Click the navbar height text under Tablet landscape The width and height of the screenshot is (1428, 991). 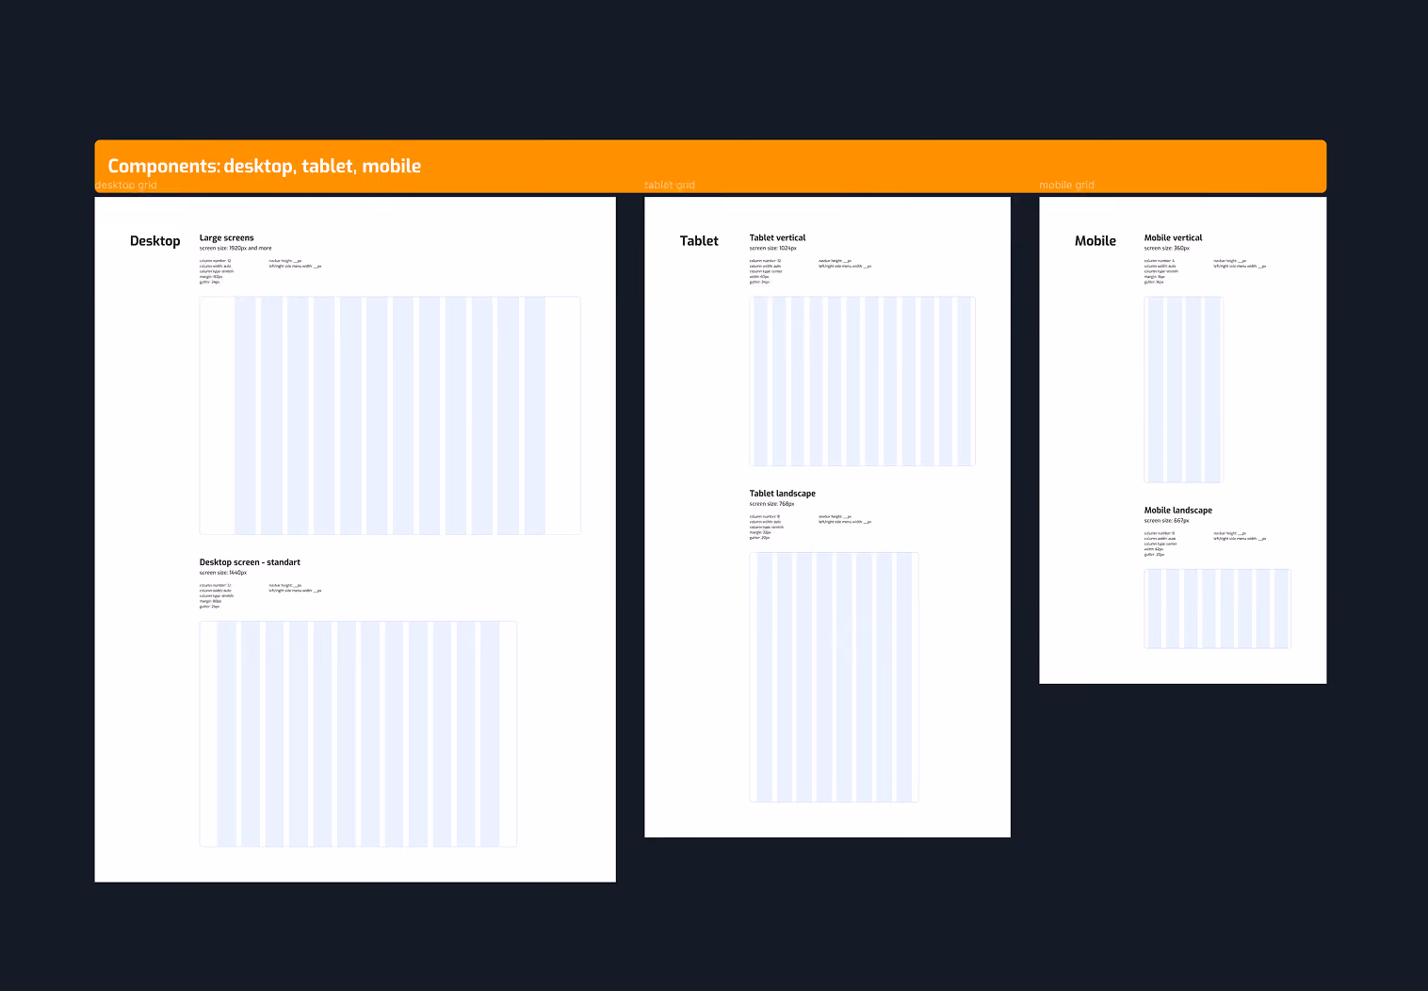[845, 519]
